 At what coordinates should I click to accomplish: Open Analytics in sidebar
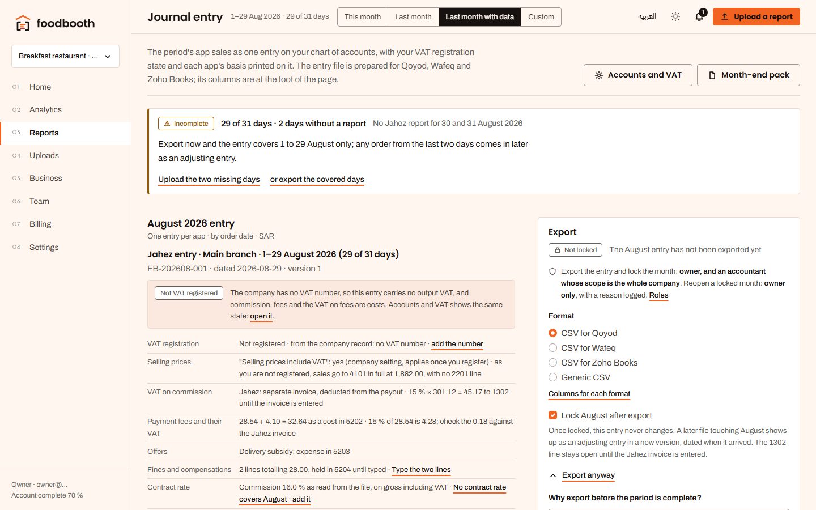(65, 109)
